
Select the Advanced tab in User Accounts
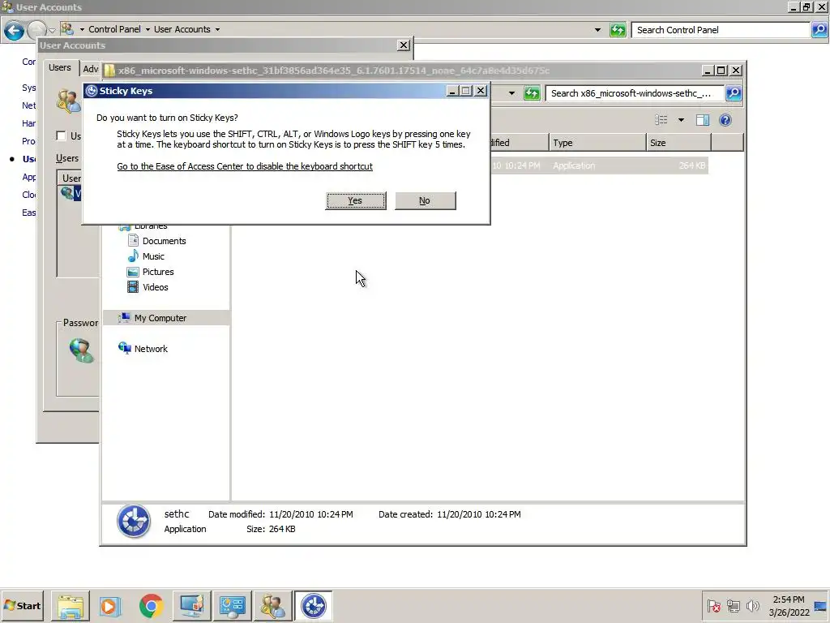point(91,69)
